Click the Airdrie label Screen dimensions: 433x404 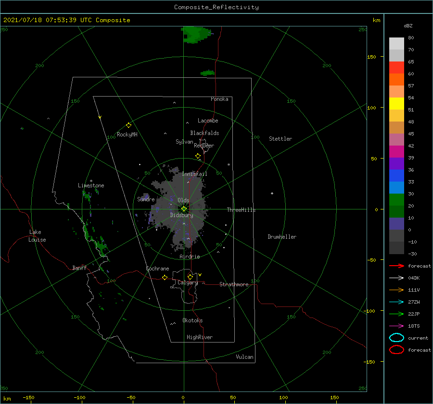190,257
